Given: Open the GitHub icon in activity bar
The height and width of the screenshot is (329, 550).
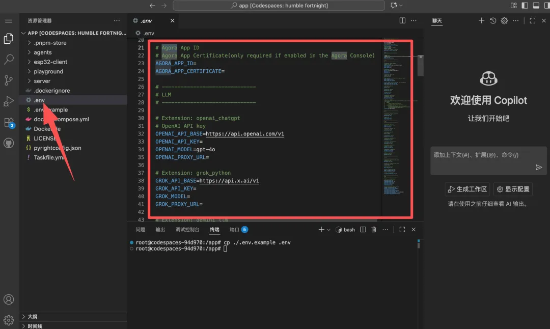Looking at the screenshot, I should point(9,143).
